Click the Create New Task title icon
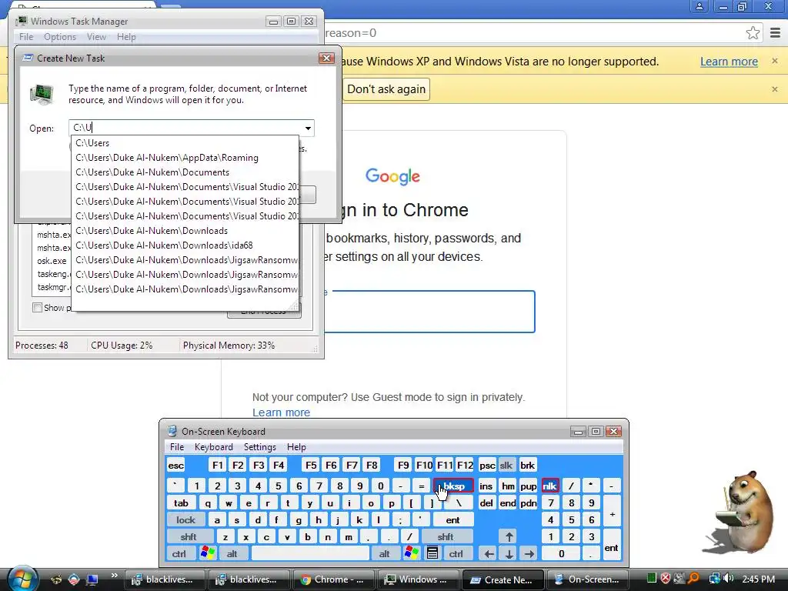Viewport: 788px width, 591px height. (28, 58)
